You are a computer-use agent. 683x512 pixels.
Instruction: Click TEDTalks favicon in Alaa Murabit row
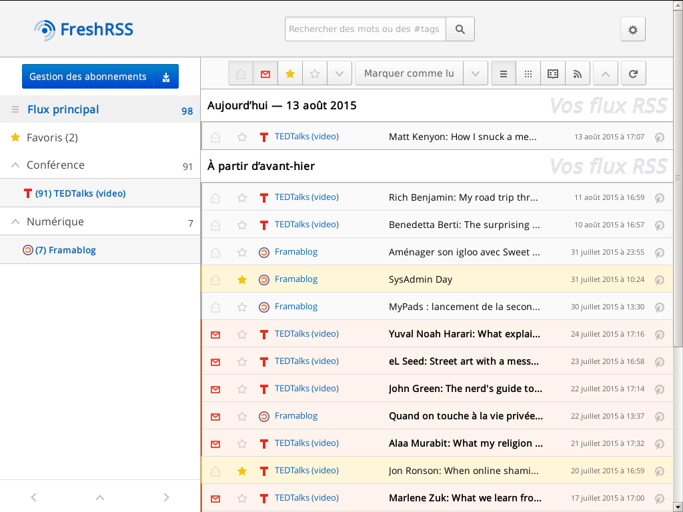pyautogui.click(x=264, y=443)
